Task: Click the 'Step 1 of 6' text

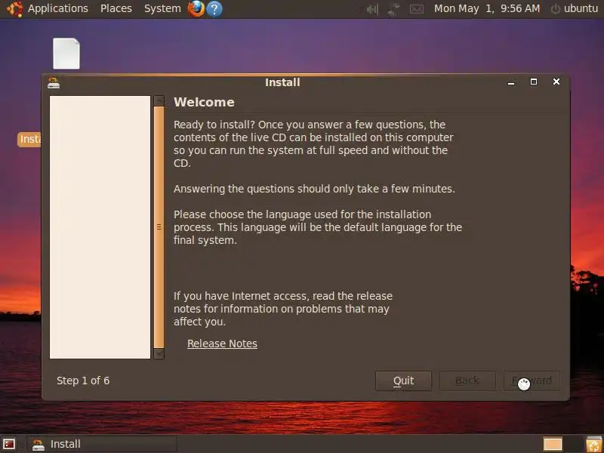Action: tap(83, 381)
